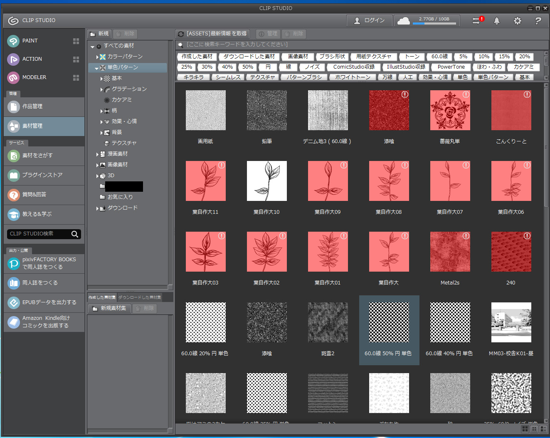Toggle the シームレス tag filter
This screenshot has height=438, width=550.
pyautogui.click(x=229, y=77)
